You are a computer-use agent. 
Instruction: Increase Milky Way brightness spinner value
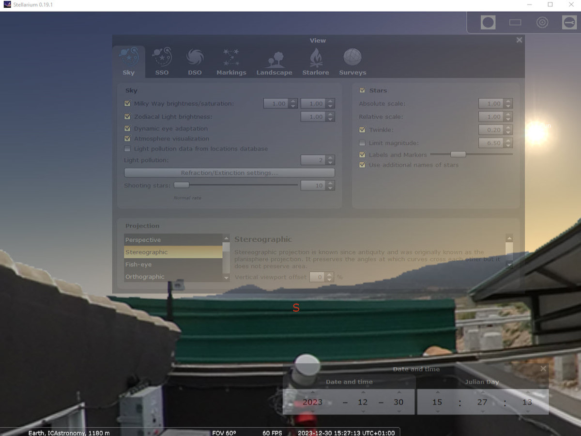point(293,101)
